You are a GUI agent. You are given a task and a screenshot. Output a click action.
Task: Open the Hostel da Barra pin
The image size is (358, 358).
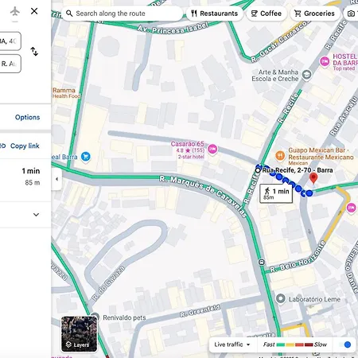(x=325, y=62)
